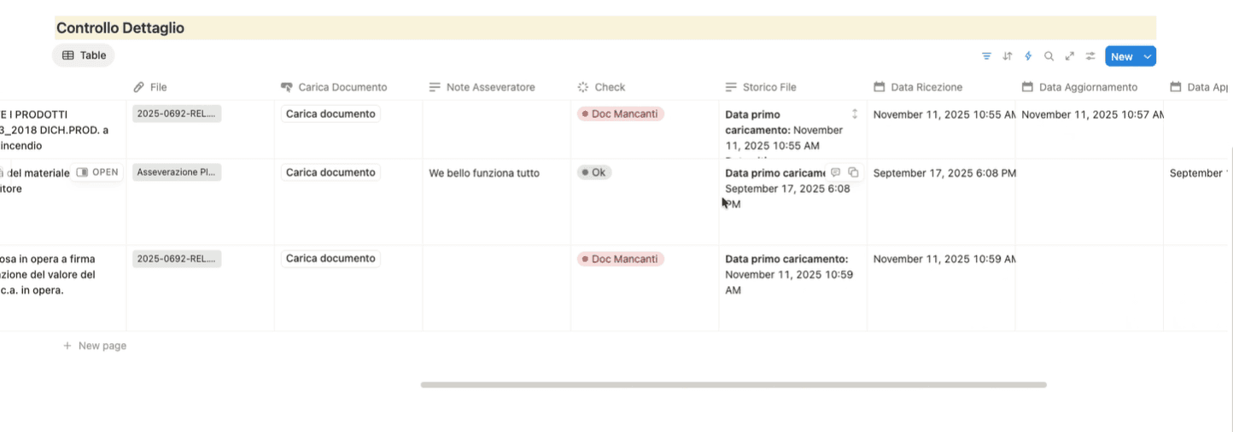This screenshot has width=1233, height=432.
Task: Click the + New page row
Action: [x=95, y=346]
